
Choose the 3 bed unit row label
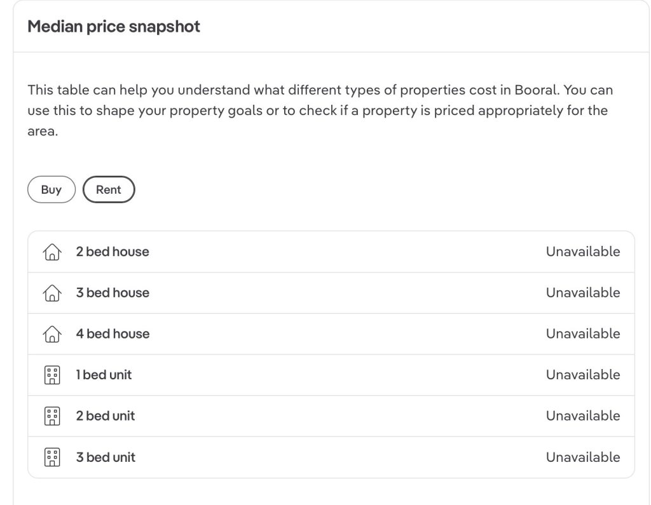pyautogui.click(x=106, y=457)
